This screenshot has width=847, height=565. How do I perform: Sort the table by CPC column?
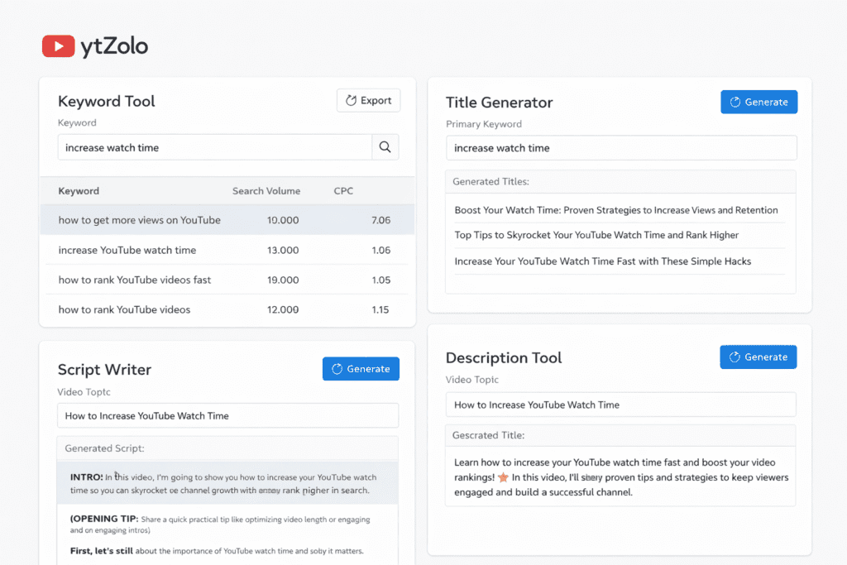[342, 190]
